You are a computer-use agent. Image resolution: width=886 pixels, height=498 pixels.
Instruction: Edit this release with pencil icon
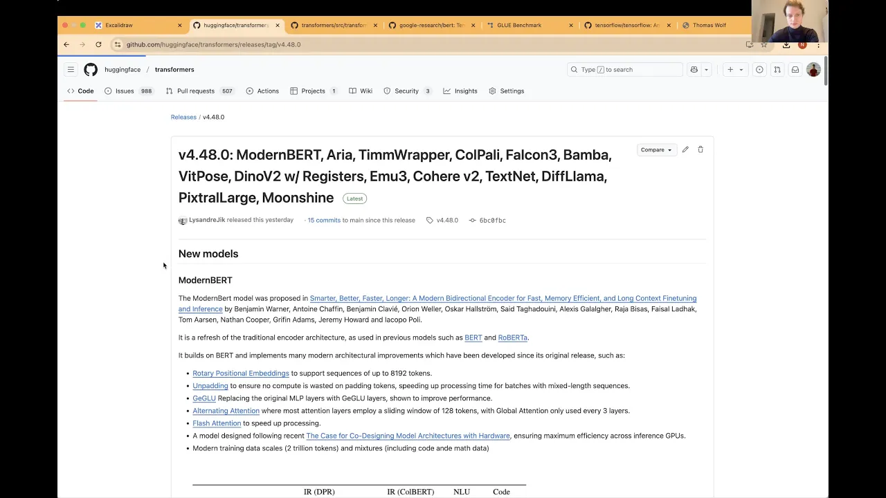click(685, 149)
